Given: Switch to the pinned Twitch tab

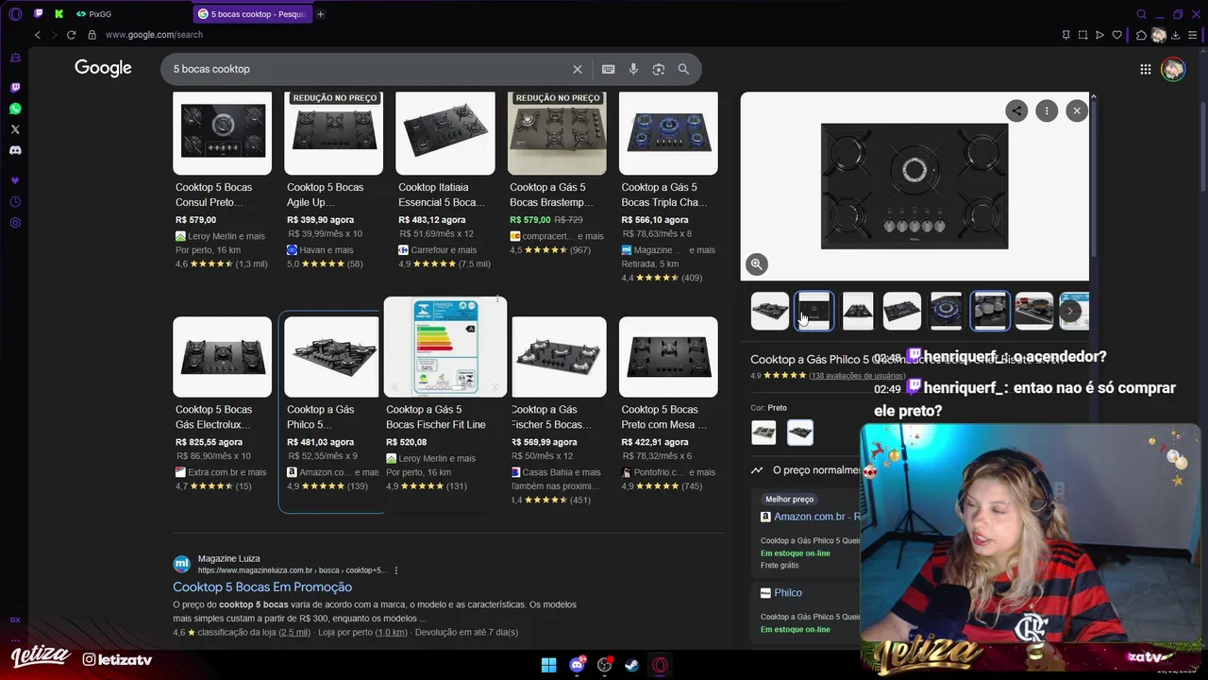Looking at the screenshot, I should click(38, 14).
